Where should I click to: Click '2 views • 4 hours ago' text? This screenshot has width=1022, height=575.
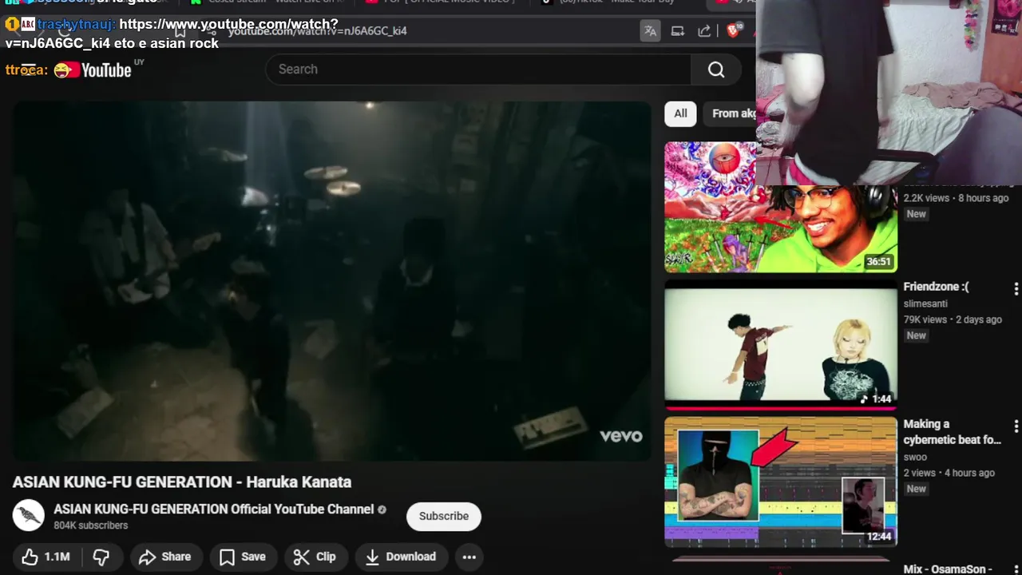[x=949, y=473]
